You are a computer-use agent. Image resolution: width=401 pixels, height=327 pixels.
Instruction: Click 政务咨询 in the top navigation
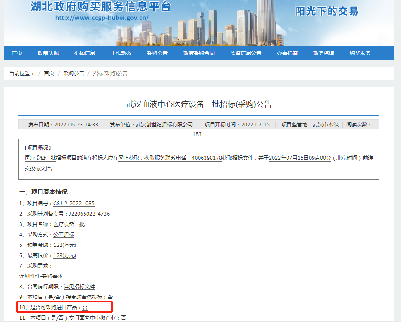324,53
